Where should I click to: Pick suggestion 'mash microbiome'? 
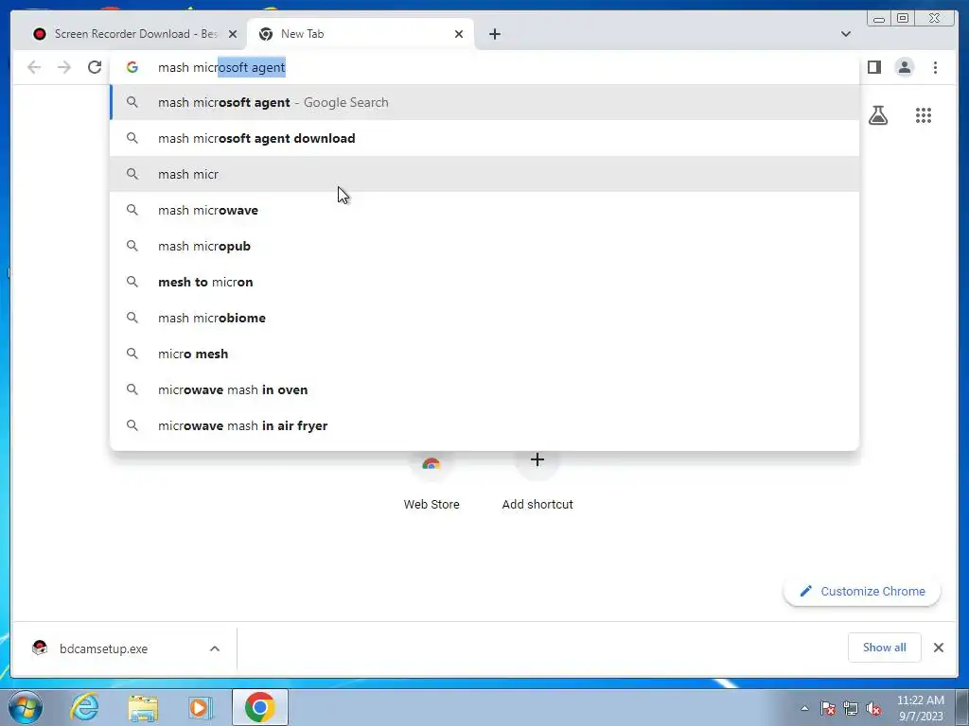pyautogui.click(x=484, y=318)
